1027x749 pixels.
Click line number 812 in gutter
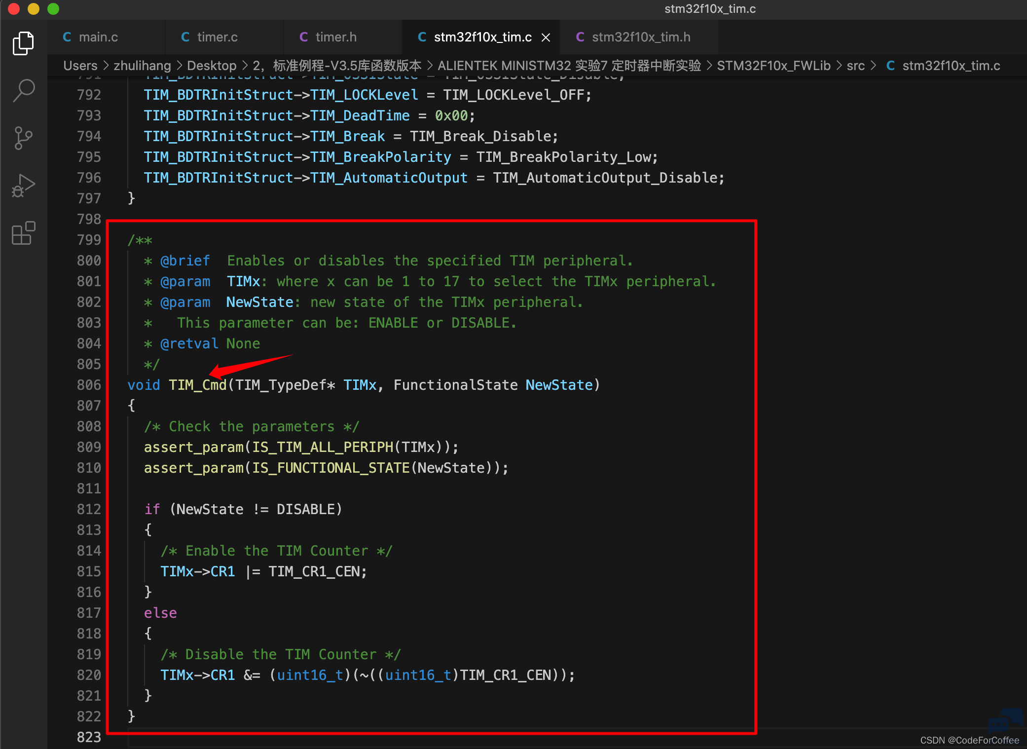[89, 509]
